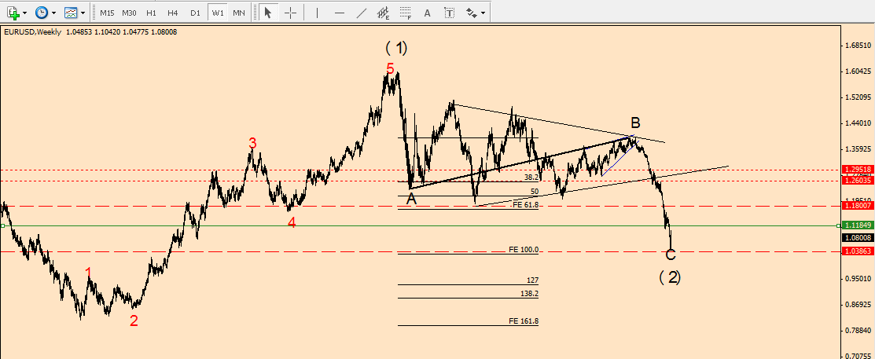Click the 0.78840 price scale value
The image size is (875, 359).
coord(858,330)
